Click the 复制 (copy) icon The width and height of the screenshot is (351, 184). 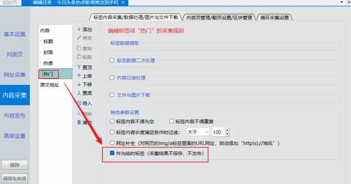pos(79,48)
